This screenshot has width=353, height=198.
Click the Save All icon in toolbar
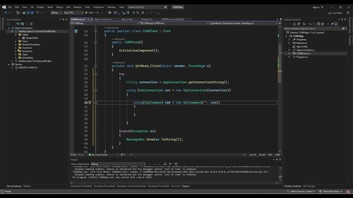pos(32,13)
